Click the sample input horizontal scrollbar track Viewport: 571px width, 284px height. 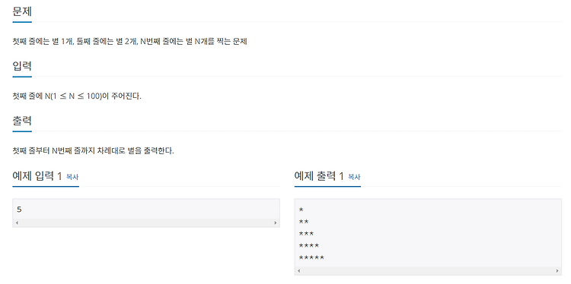(146, 222)
